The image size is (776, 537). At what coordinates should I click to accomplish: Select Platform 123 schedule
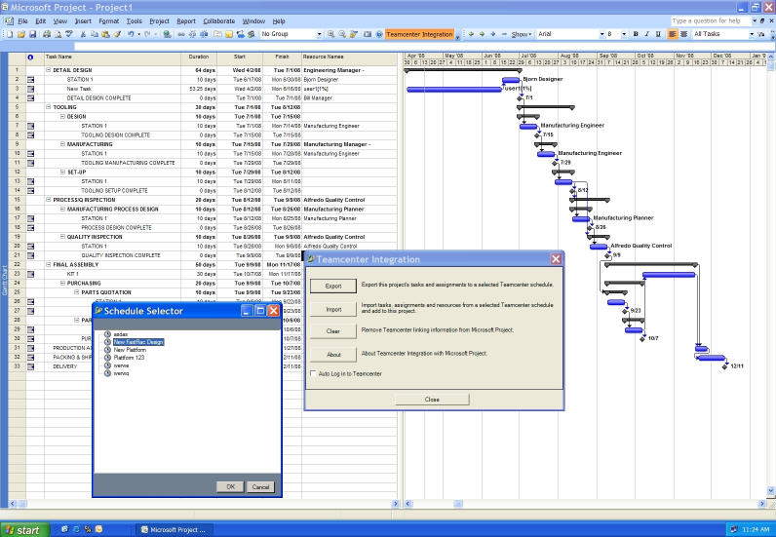pyautogui.click(x=129, y=358)
